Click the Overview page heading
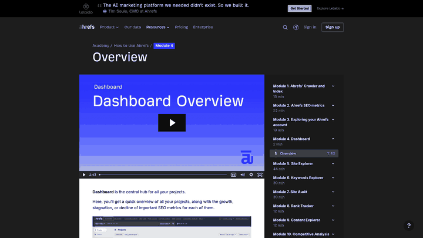The image size is (423, 238). click(120, 57)
